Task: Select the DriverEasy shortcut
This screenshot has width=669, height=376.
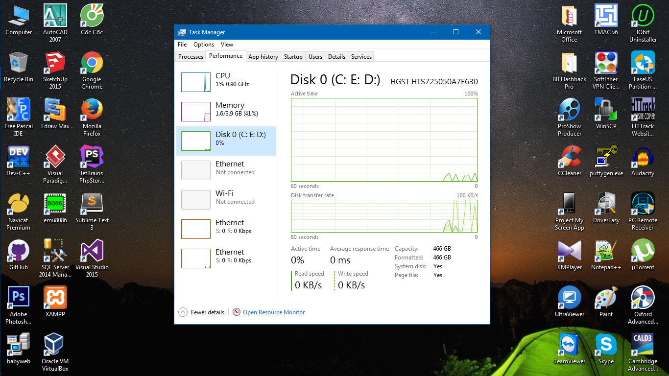Action: point(606,207)
